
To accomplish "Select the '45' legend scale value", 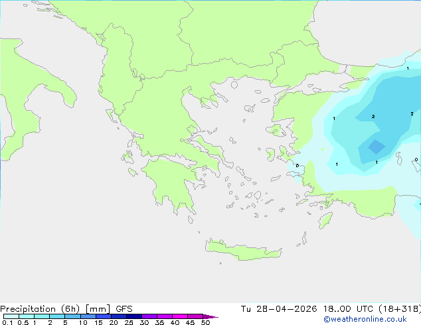I will [190, 322].
